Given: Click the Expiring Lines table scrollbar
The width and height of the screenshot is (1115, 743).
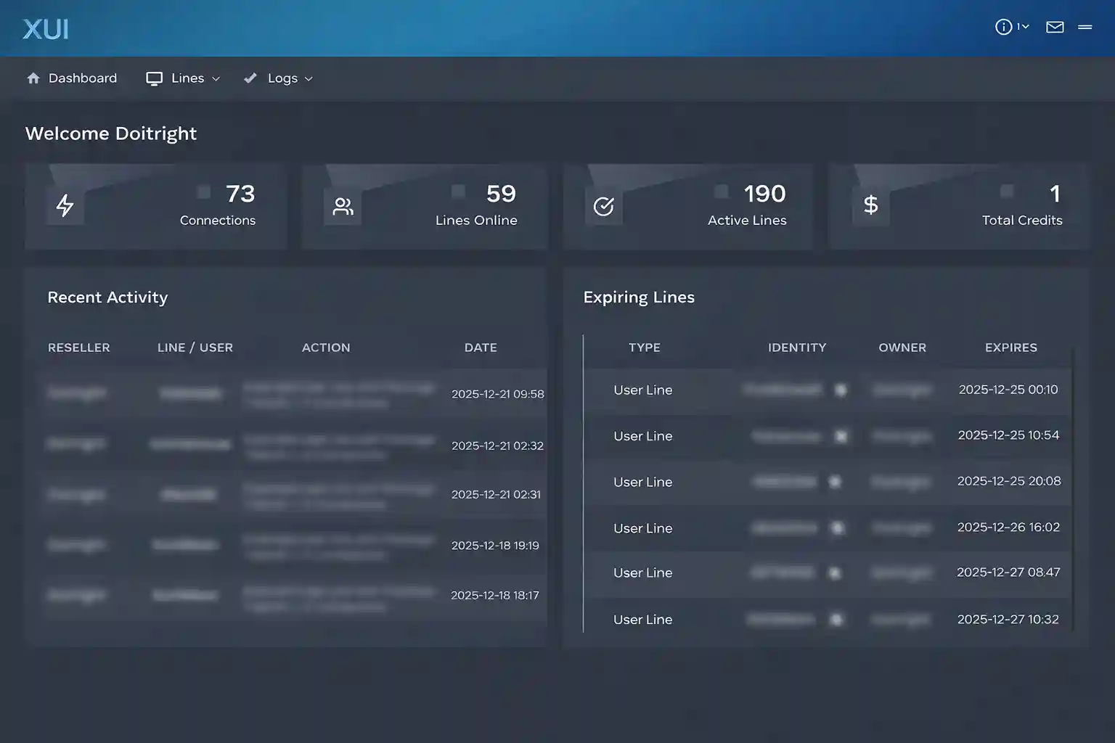Looking at the screenshot, I should (x=1073, y=489).
